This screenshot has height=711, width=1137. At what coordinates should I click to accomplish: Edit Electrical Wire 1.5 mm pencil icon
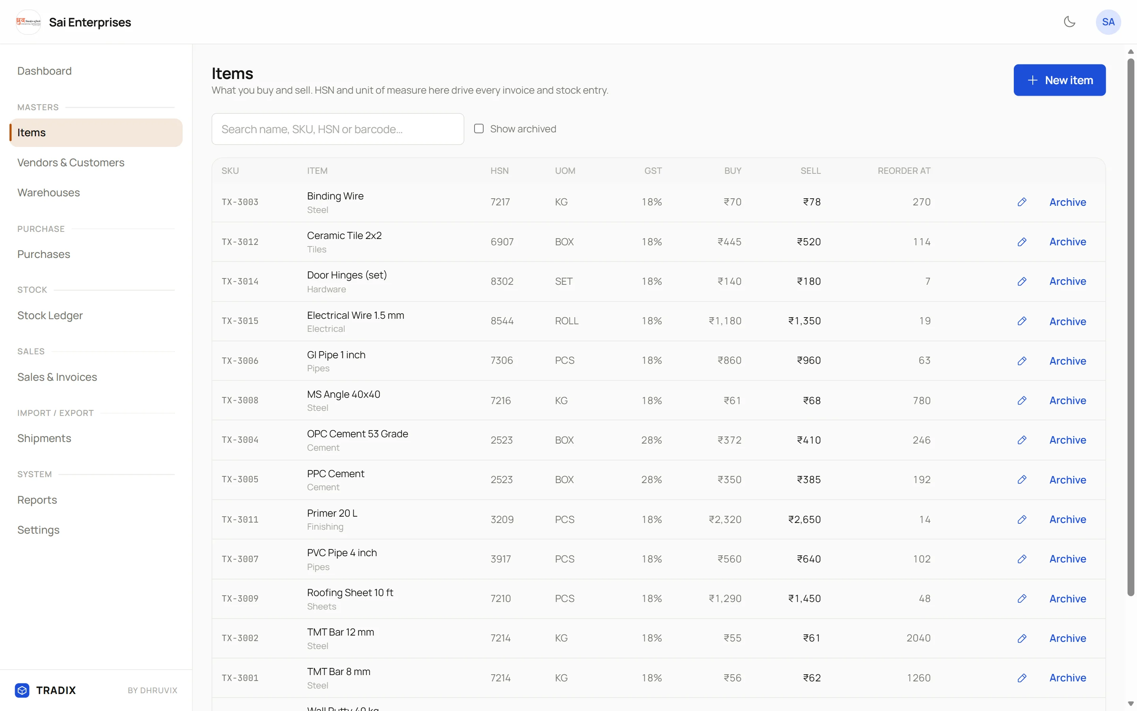[x=1022, y=321]
